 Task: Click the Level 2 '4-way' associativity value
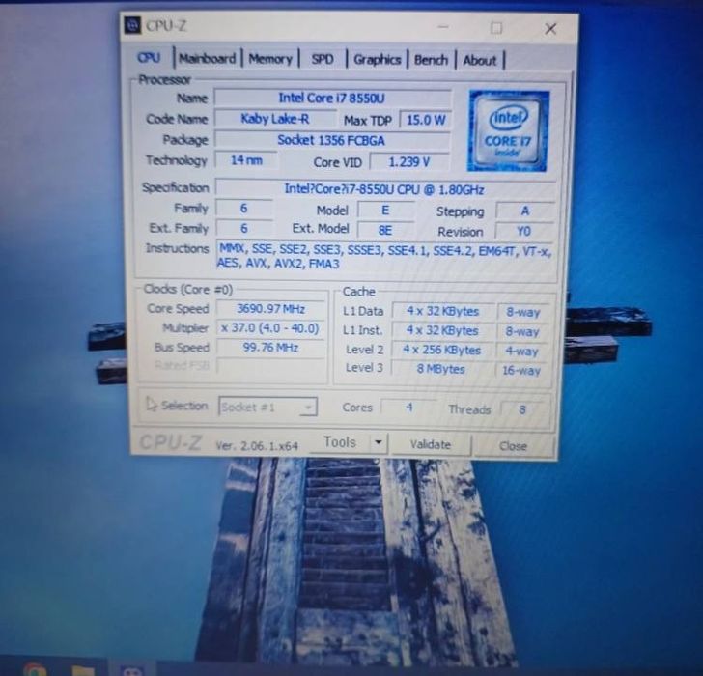pyautogui.click(x=521, y=351)
